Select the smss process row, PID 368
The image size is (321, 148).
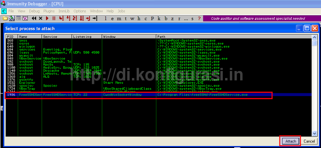[159, 40]
